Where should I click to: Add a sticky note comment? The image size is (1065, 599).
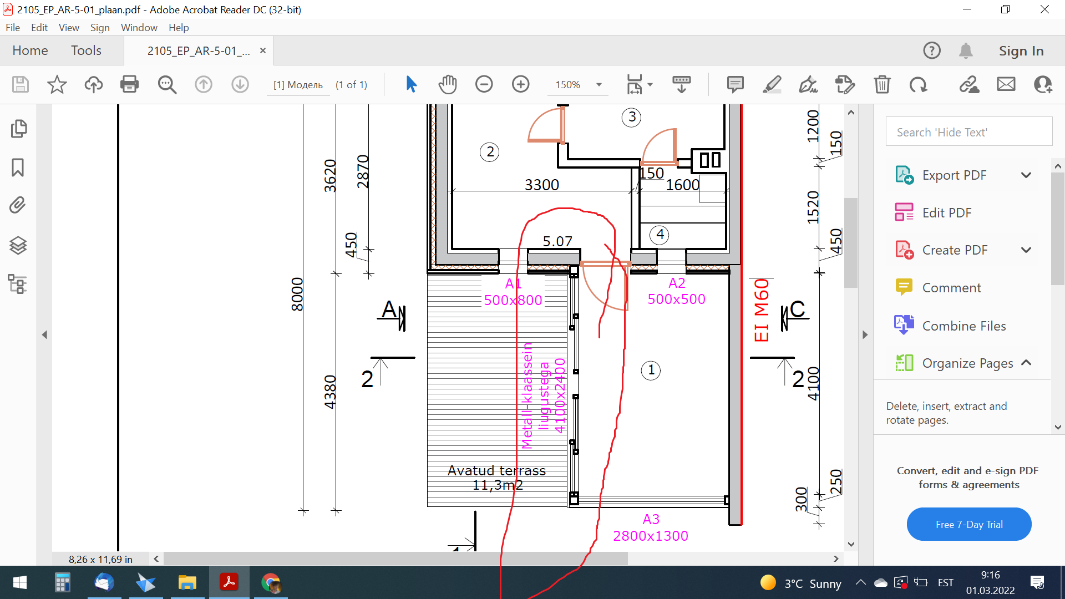(x=735, y=84)
